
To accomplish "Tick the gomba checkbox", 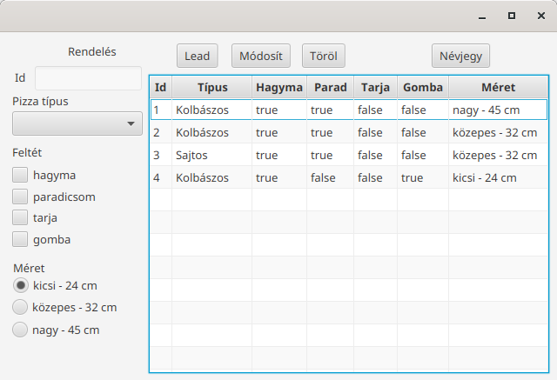I will click(20, 239).
